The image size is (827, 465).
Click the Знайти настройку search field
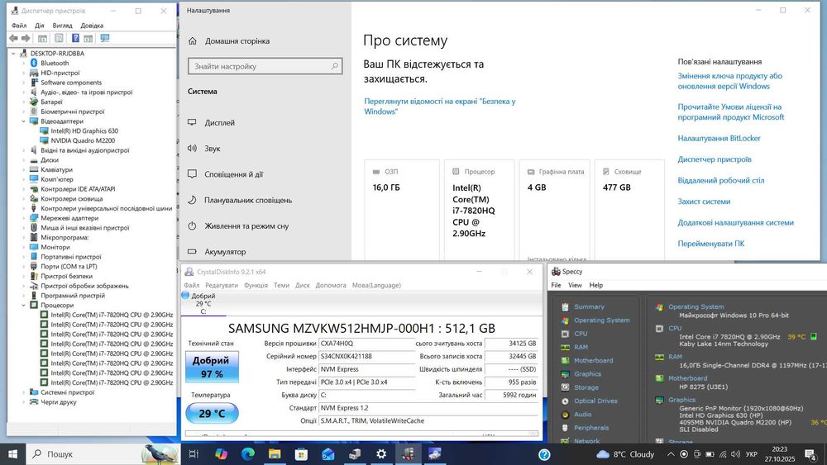pyautogui.click(x=265, y=66)
